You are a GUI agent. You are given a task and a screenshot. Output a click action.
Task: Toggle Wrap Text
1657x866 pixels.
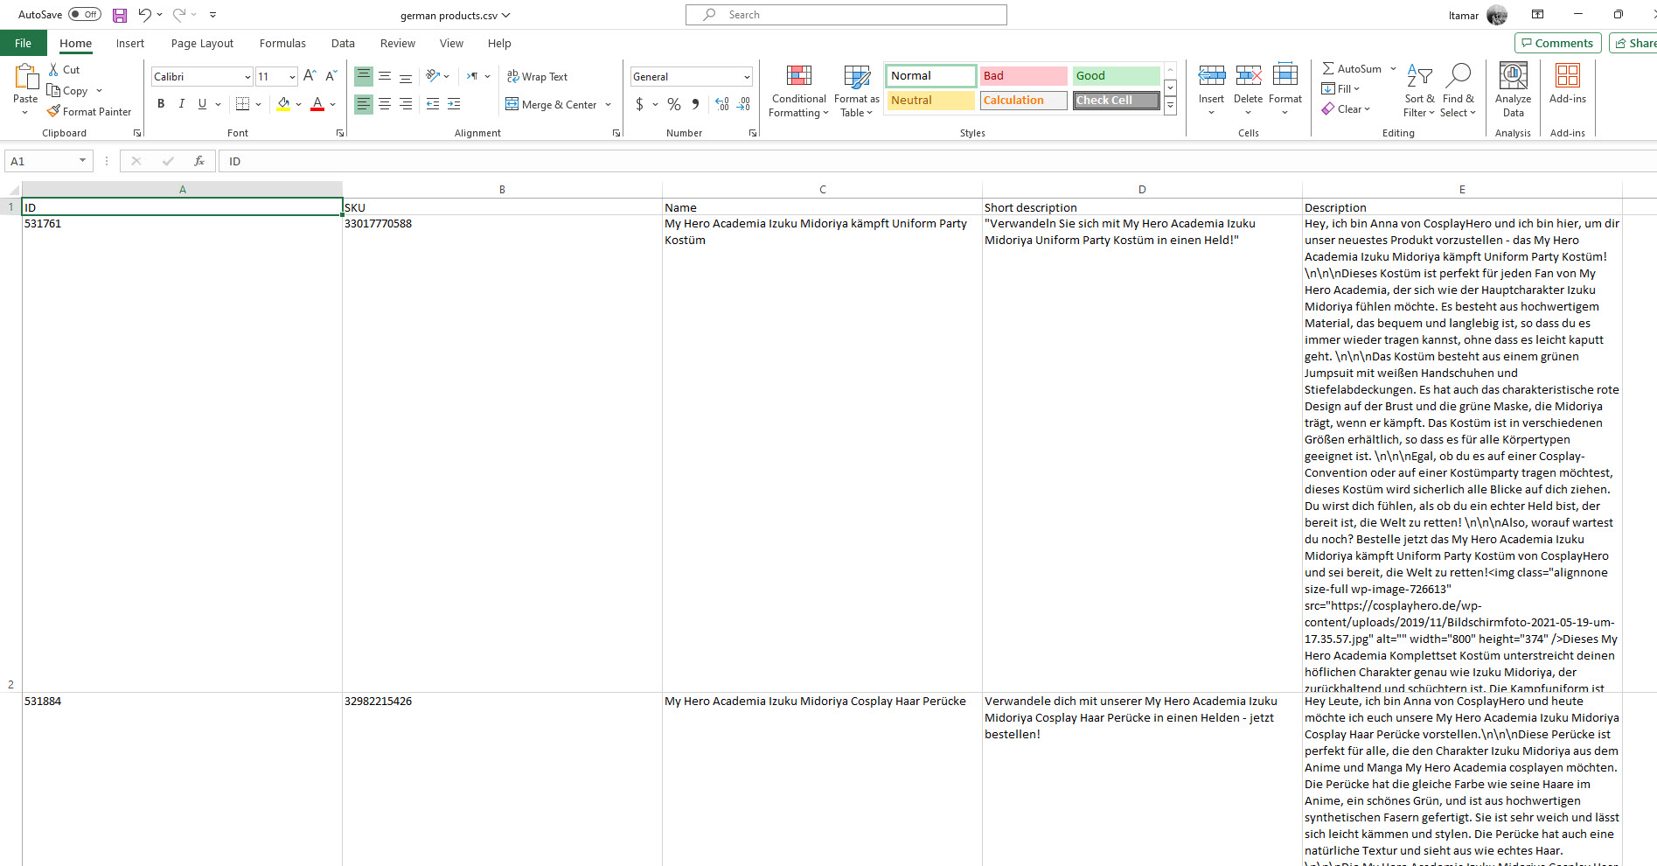point(537,77)
